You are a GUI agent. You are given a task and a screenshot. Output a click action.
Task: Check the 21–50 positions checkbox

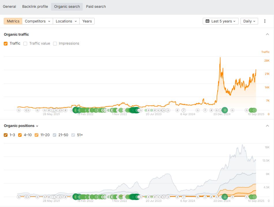[x=54, y=135]
